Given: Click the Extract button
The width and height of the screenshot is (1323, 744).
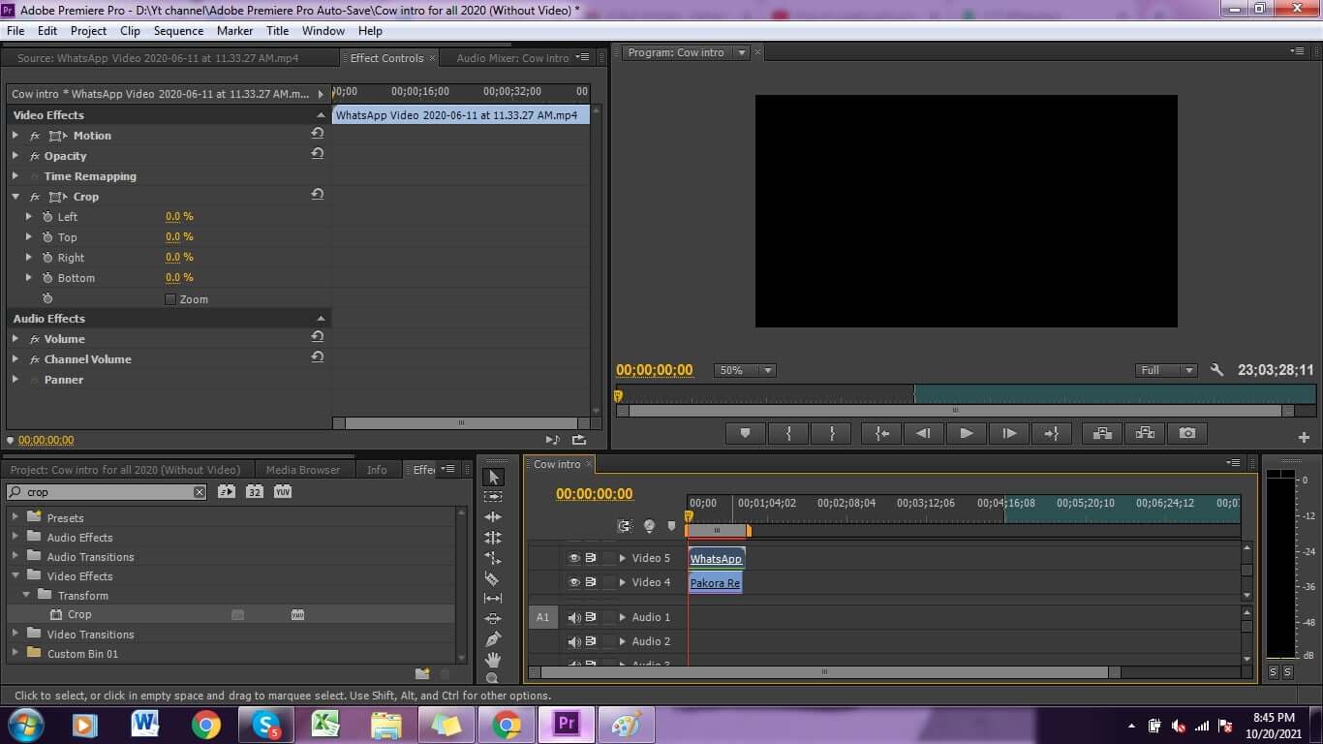Looking at the screenshot, I should coord(1145,433).
